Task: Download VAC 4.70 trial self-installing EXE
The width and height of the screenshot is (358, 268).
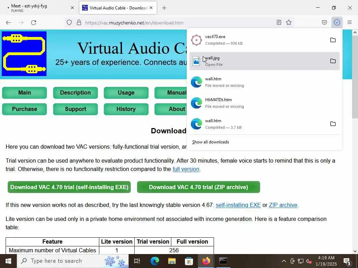Action: click(69, 187)
